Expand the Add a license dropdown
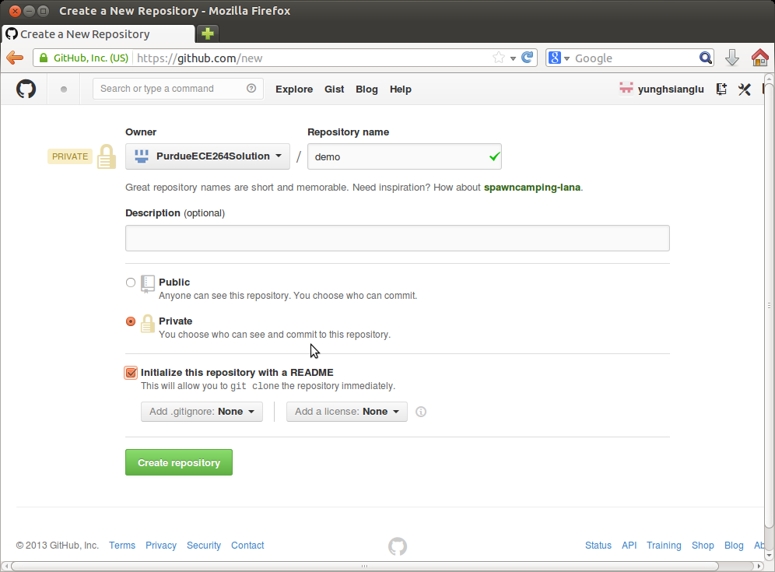The width and height of the screenshot is (775, 572). (346, 412)
